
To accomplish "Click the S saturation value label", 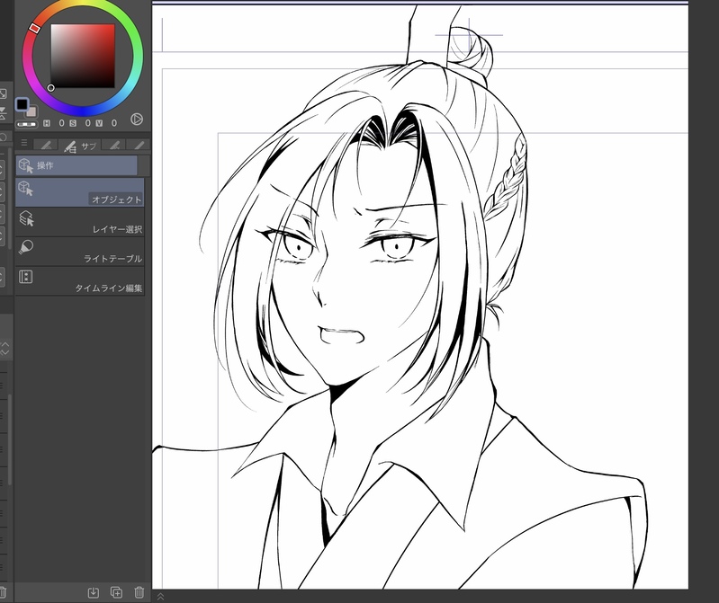I will pos(73,123).
